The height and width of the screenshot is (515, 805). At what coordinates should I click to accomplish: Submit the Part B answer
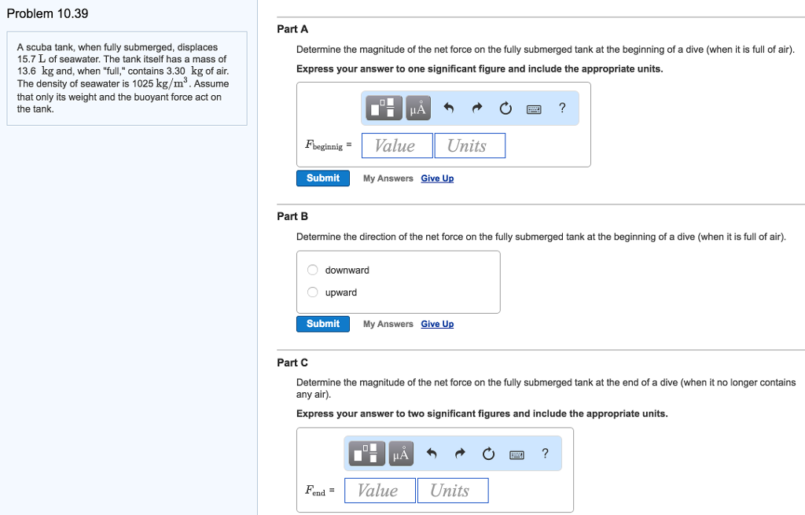[323, 324]
